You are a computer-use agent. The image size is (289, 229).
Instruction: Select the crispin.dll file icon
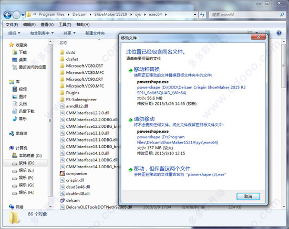click(x=63, y=180)
